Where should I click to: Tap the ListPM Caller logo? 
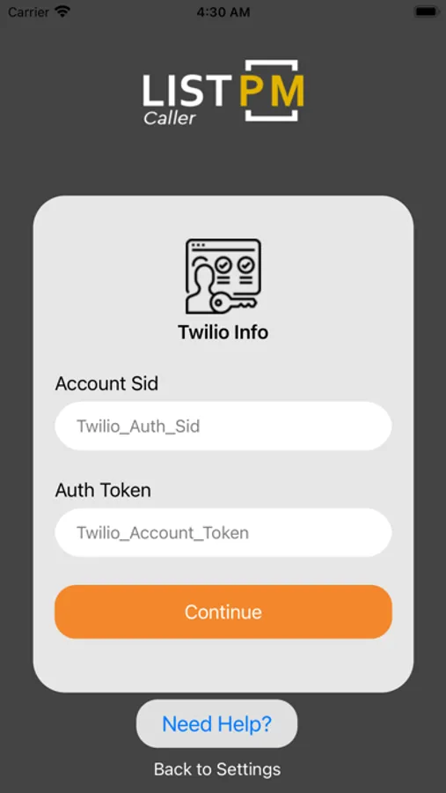pos(223,92)
